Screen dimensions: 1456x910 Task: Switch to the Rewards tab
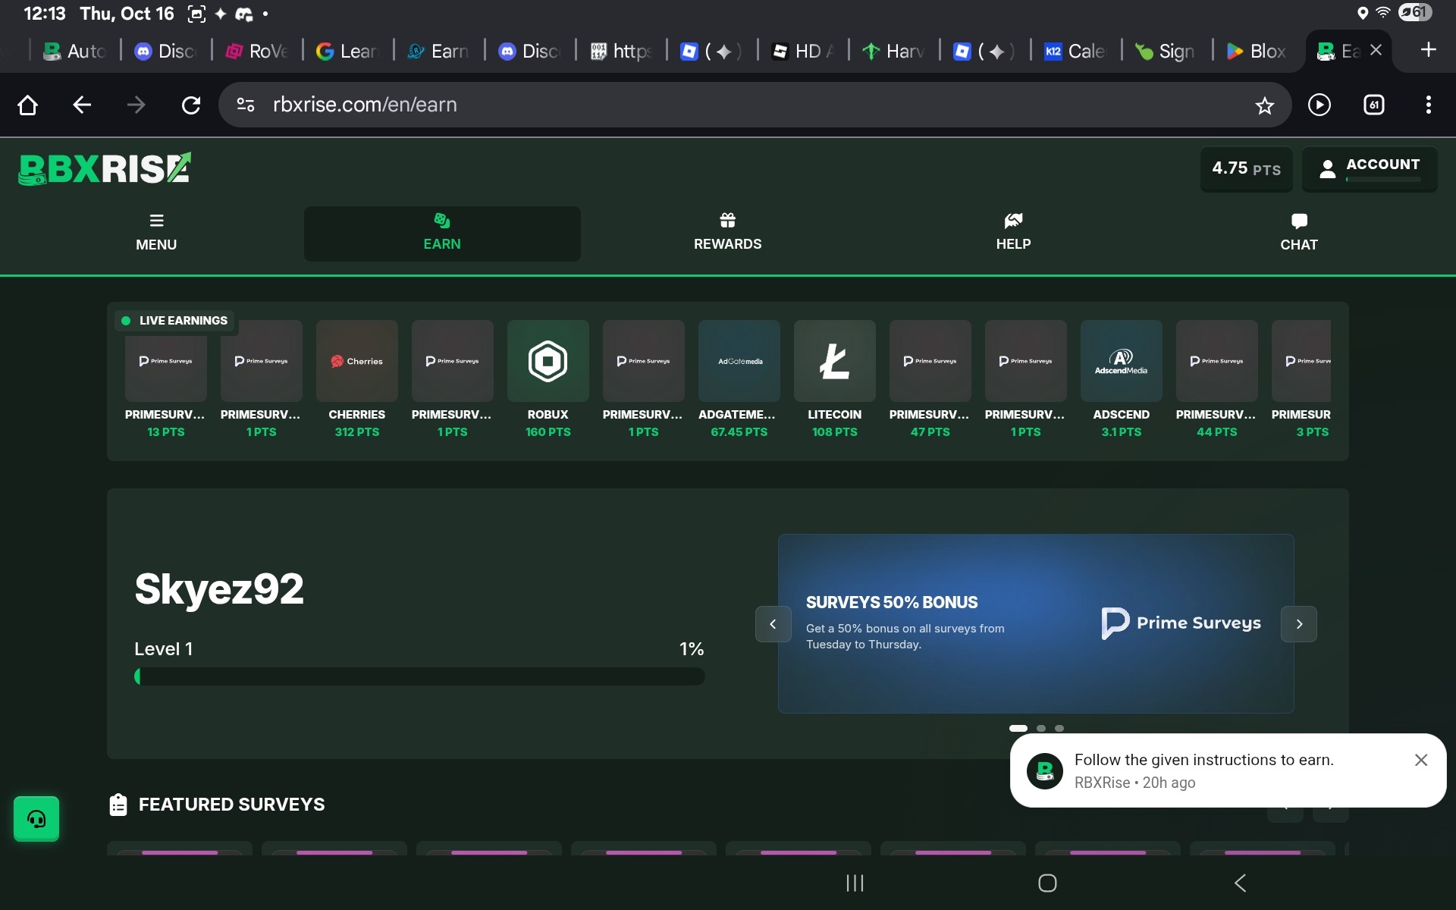727,233
